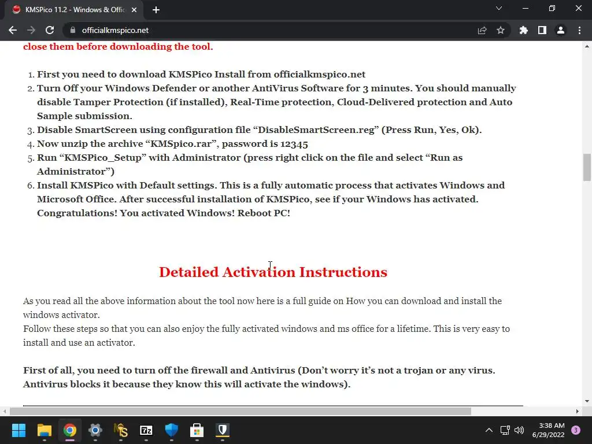Go back to the previous page

(13, 30)
